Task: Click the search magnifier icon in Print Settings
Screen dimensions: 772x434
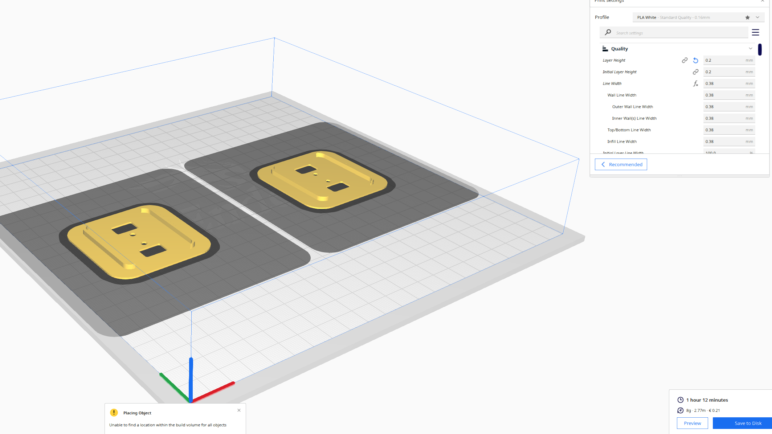Action: (x=608, y=32)
